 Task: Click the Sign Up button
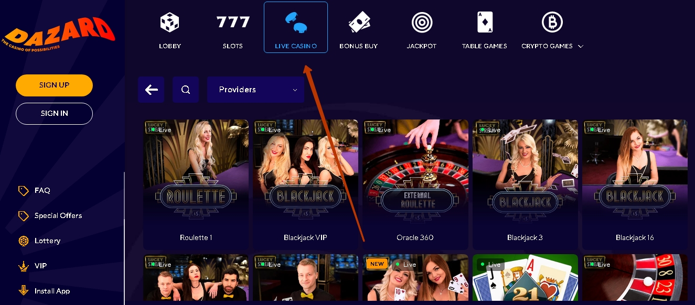coord(54,85)
